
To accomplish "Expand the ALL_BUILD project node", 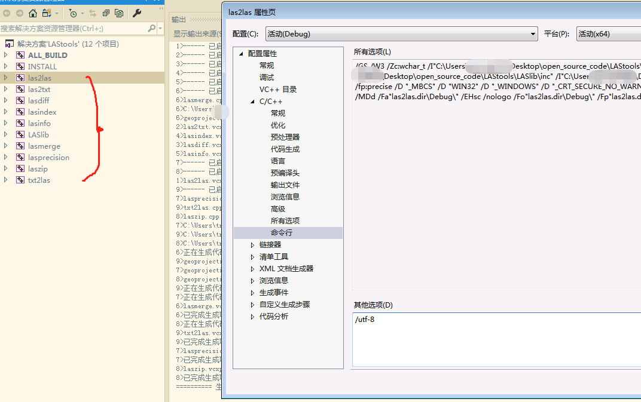I will click(x=5, y=55).
